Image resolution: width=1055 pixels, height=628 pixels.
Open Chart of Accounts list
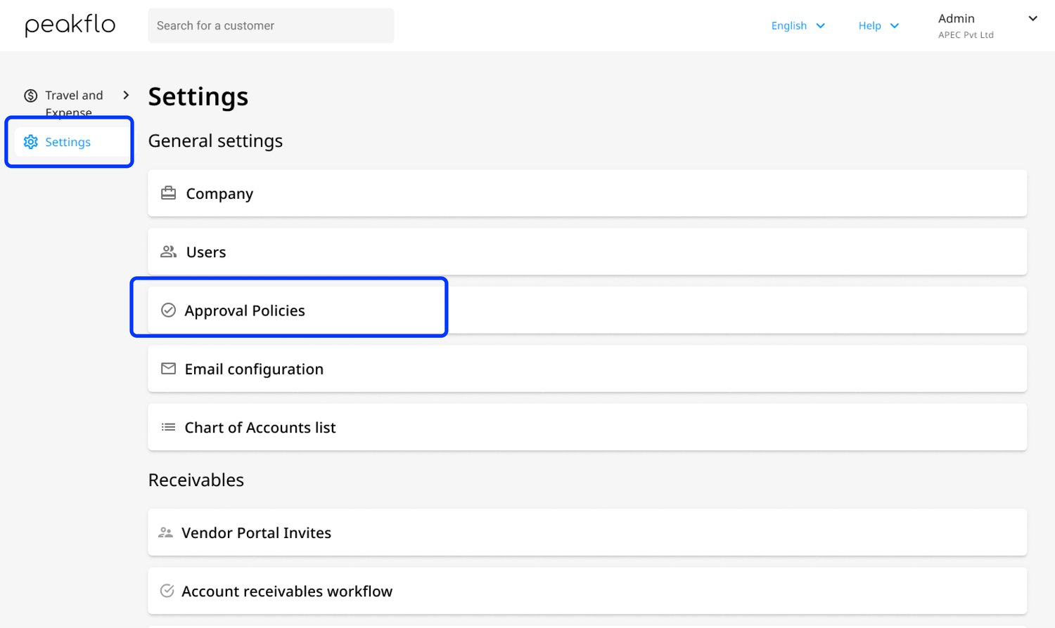(x=587, y=427)
